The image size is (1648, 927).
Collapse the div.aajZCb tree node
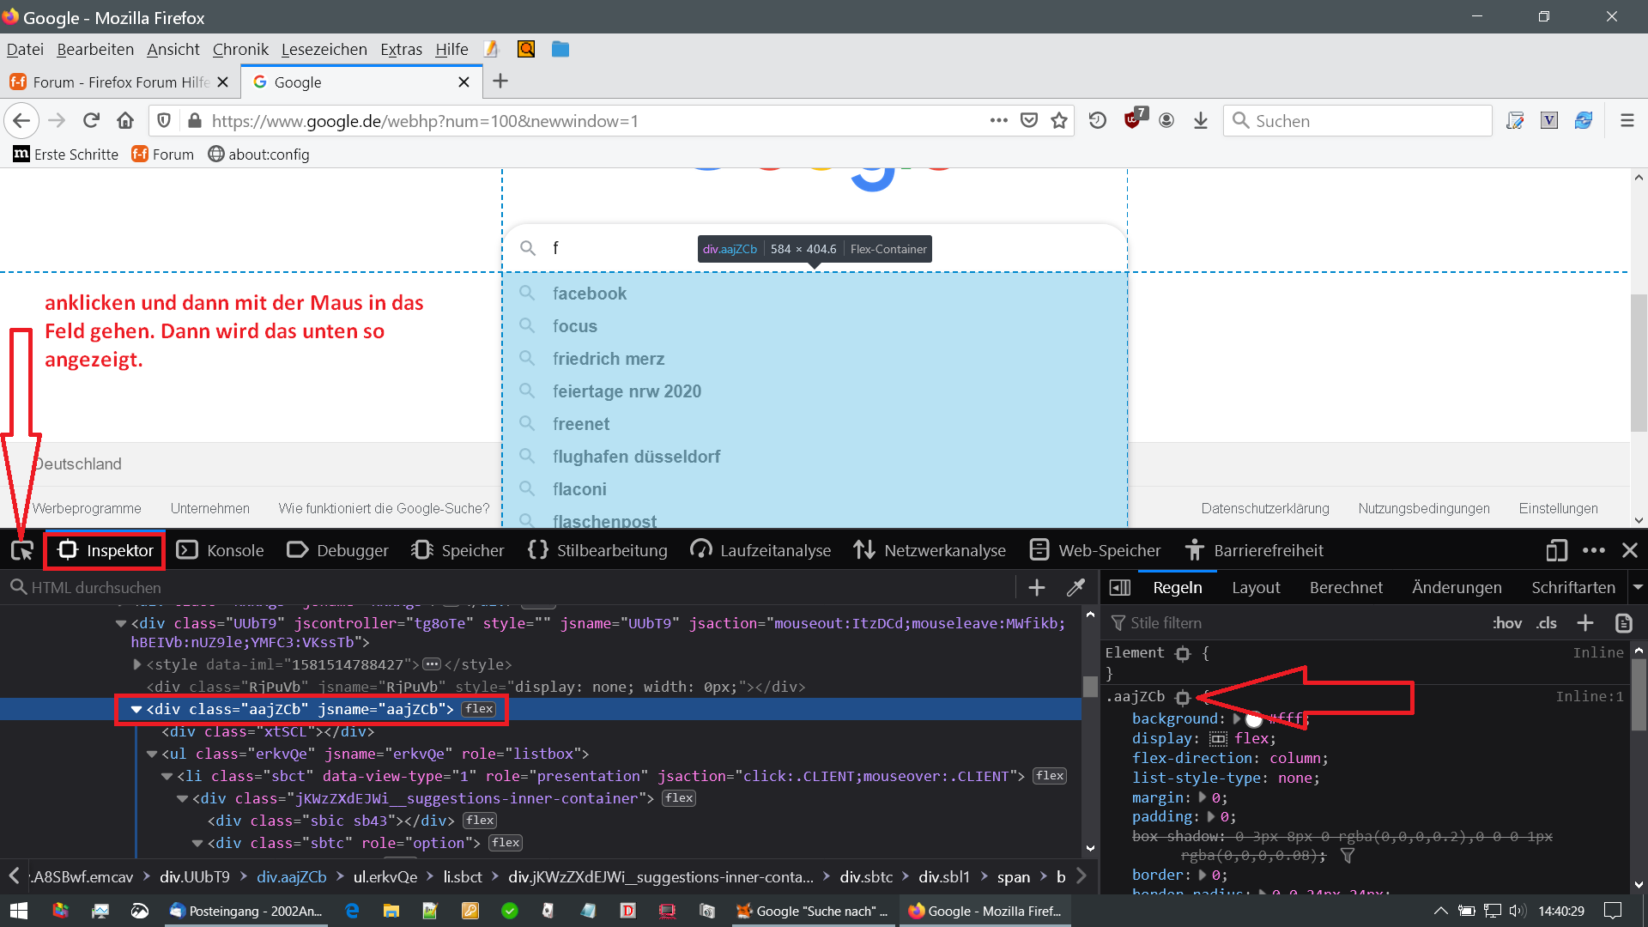(136, 709)
